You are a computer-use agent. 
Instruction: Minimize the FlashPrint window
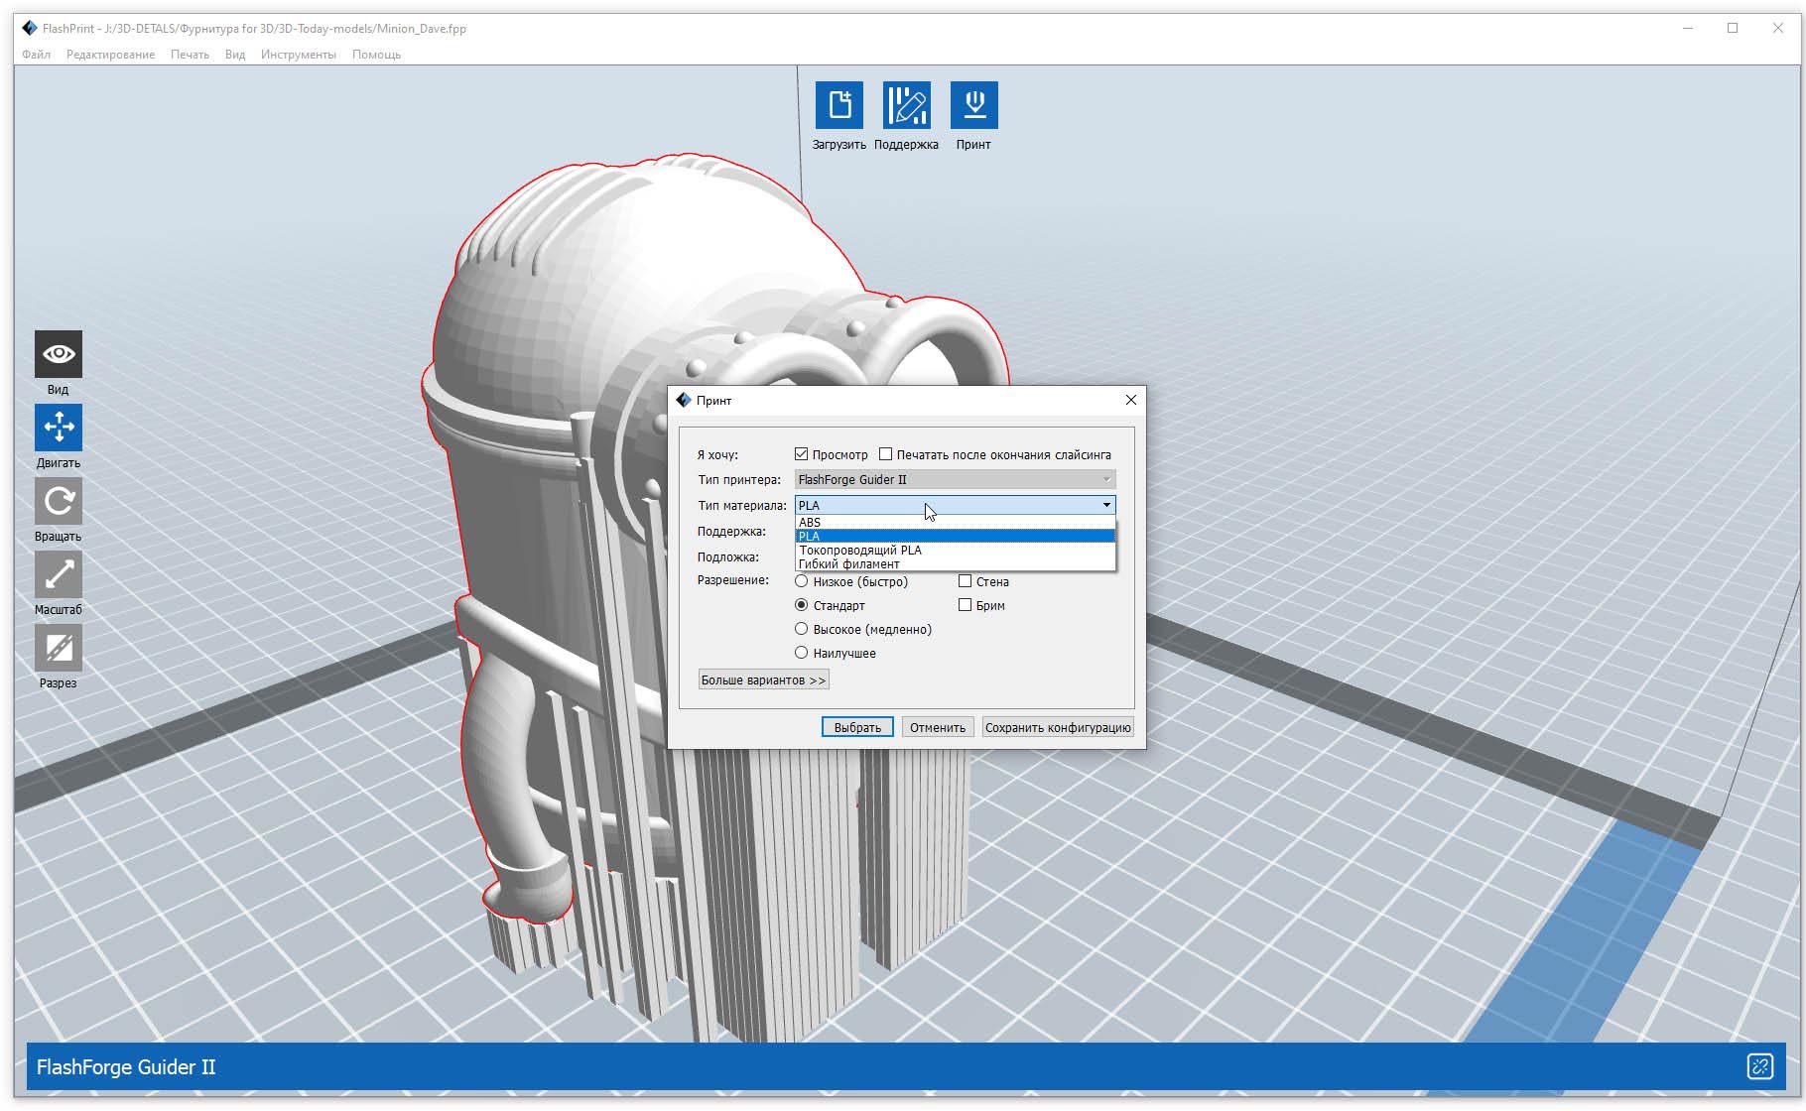click(x=1688, y=28)
